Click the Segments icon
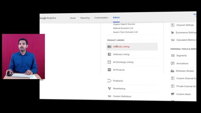This screenshot has width=201, height=113. tap(173, 56)
